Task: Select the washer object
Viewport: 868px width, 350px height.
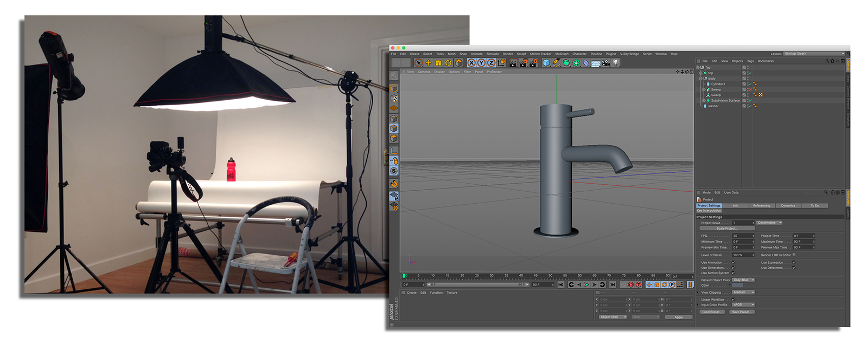Action: [713, 106]
